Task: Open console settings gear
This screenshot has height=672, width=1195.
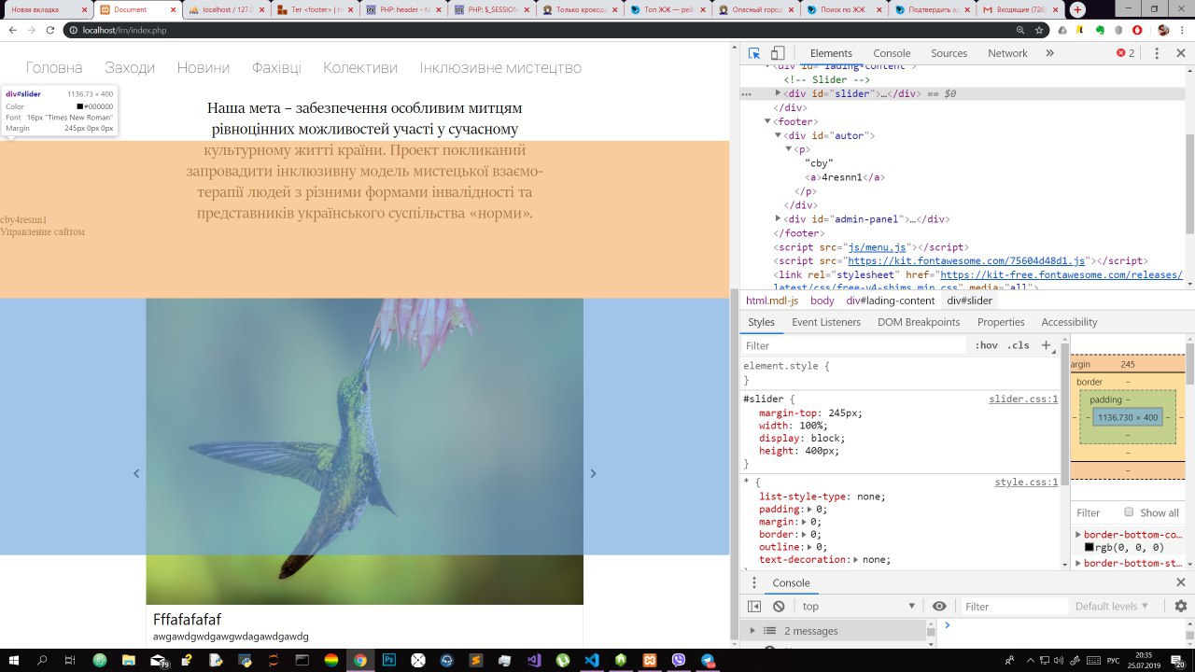Action: point(1181,607)
